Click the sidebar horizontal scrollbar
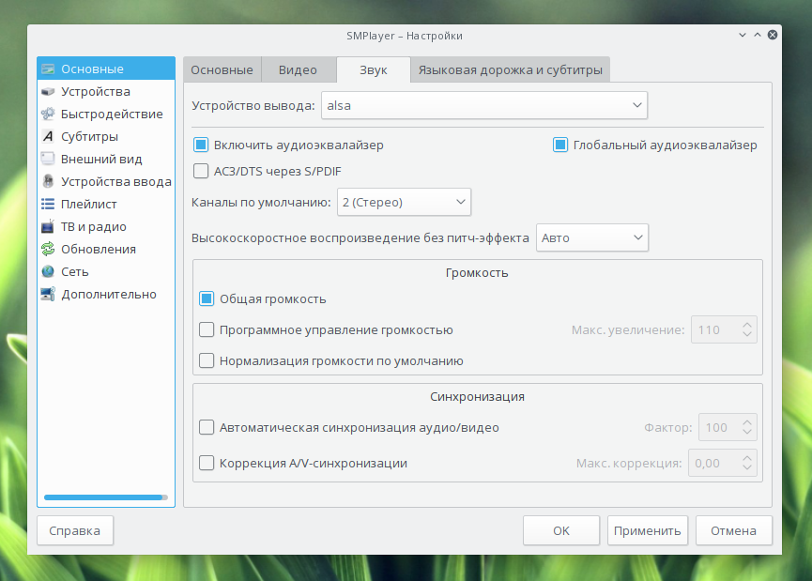This screenshot has width=812, height=581. tap(106, 497)
